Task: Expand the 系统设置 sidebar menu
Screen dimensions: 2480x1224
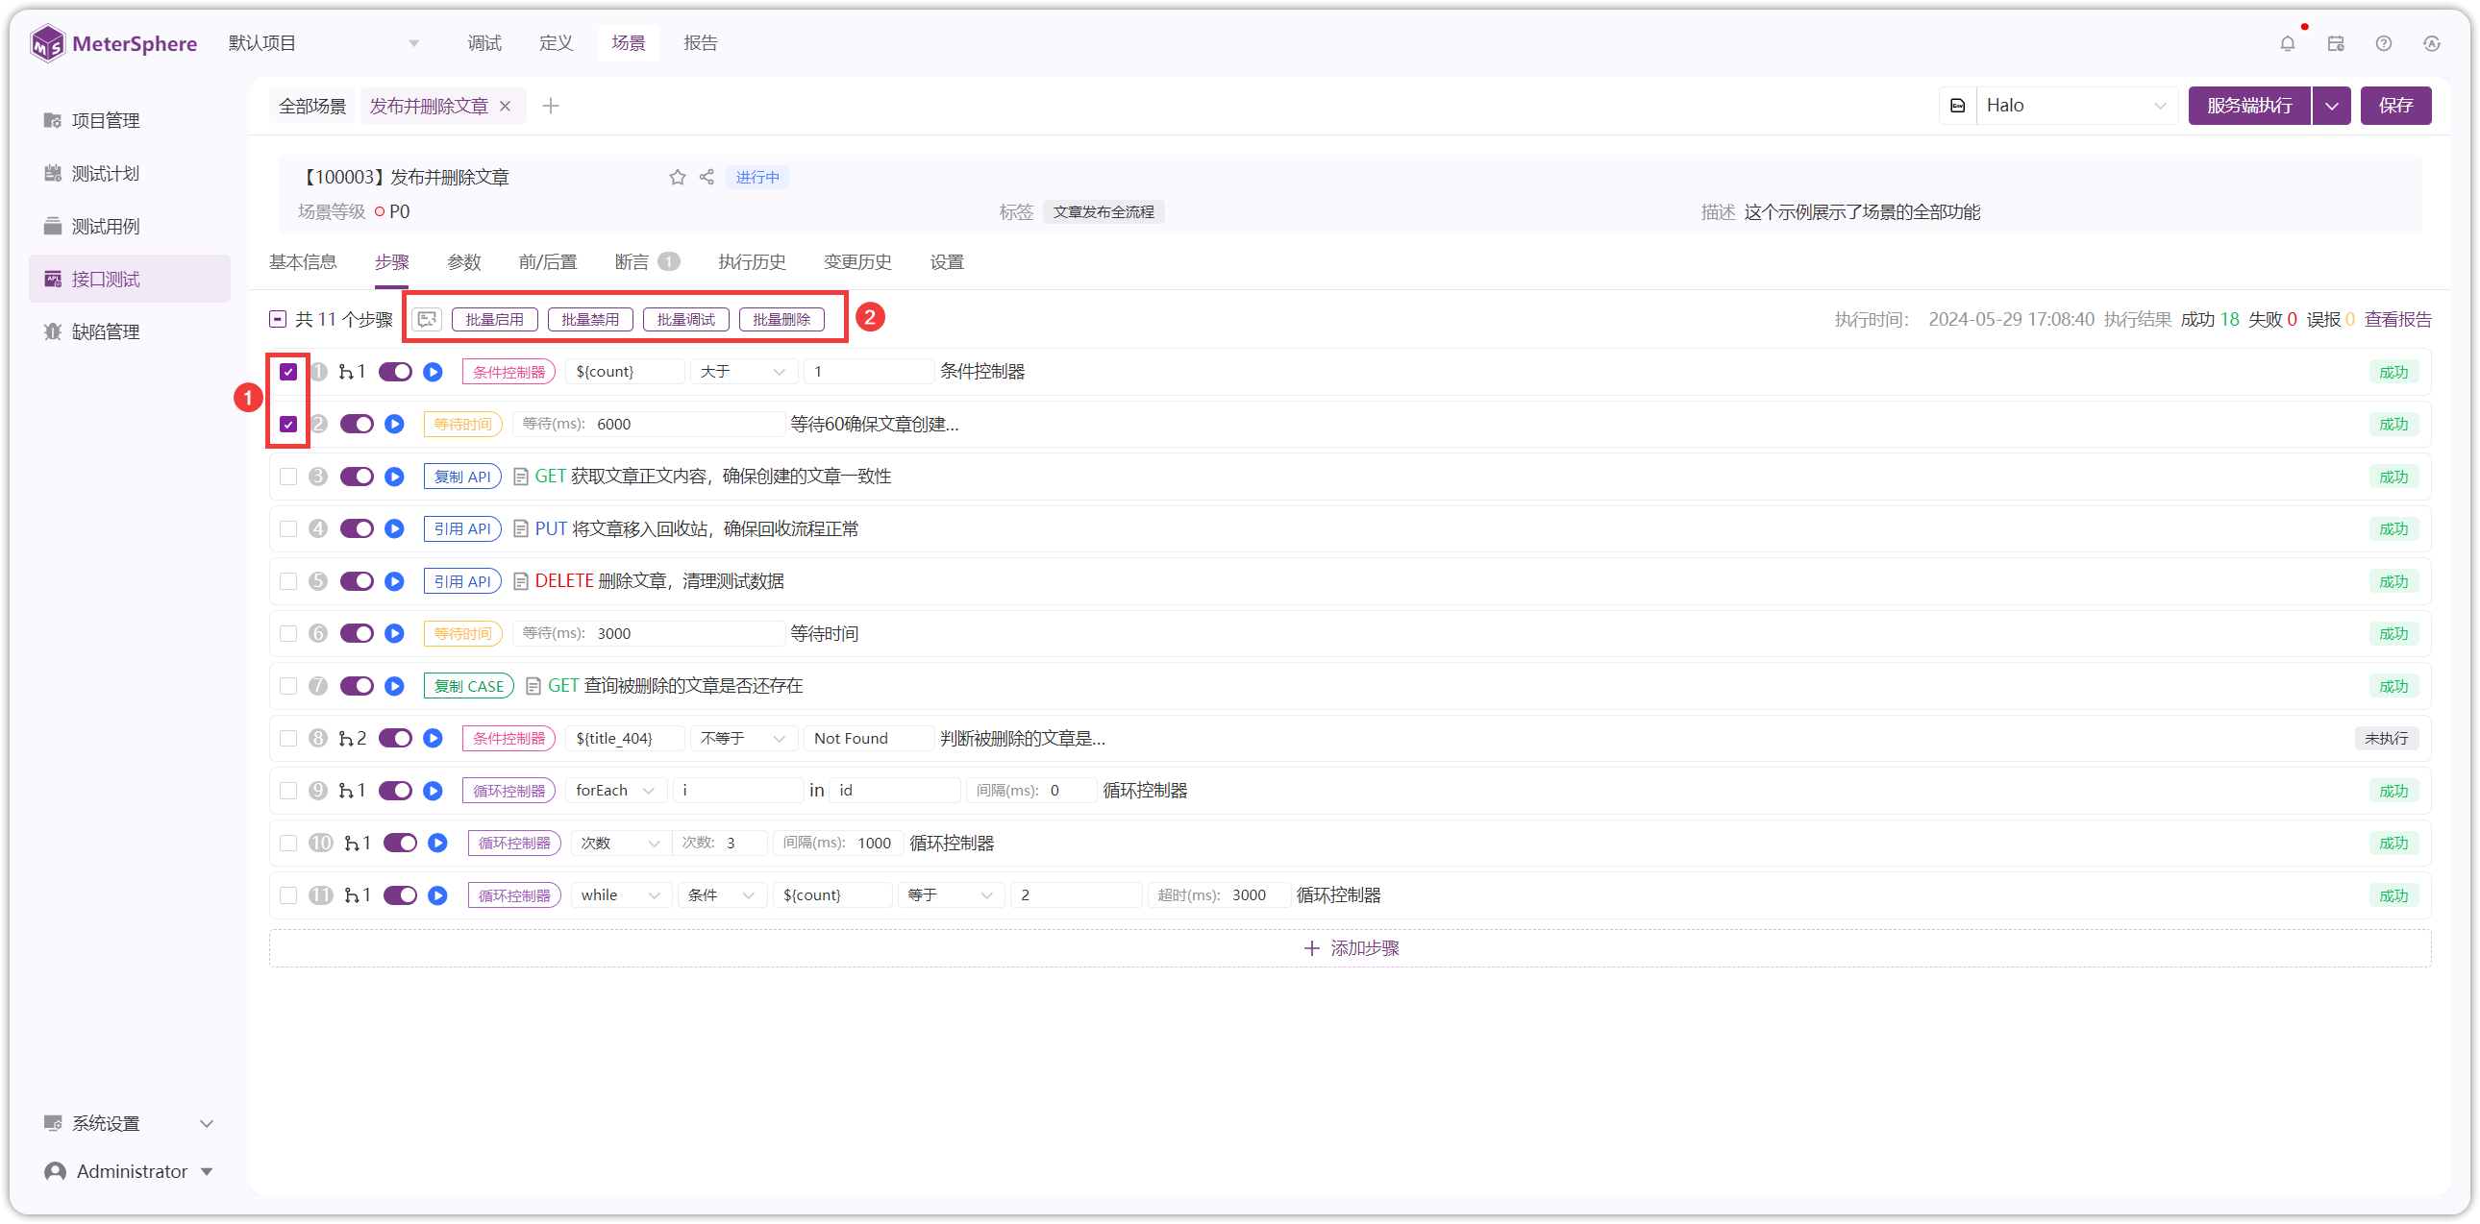Action: (130, 1123)
